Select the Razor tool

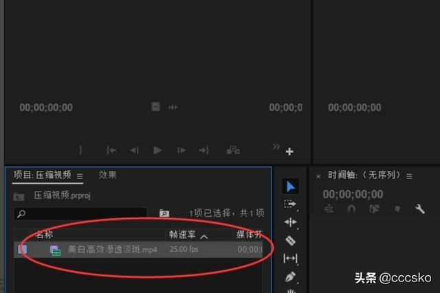[x=290, y=240]
